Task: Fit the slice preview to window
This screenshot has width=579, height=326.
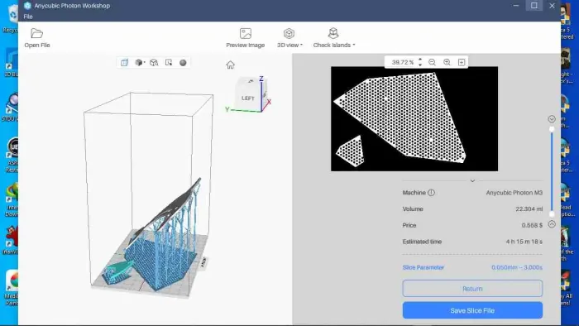Action: tap(462, 62)
